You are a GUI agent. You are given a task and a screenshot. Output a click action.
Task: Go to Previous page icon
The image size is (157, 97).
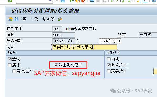pos(119,1)
